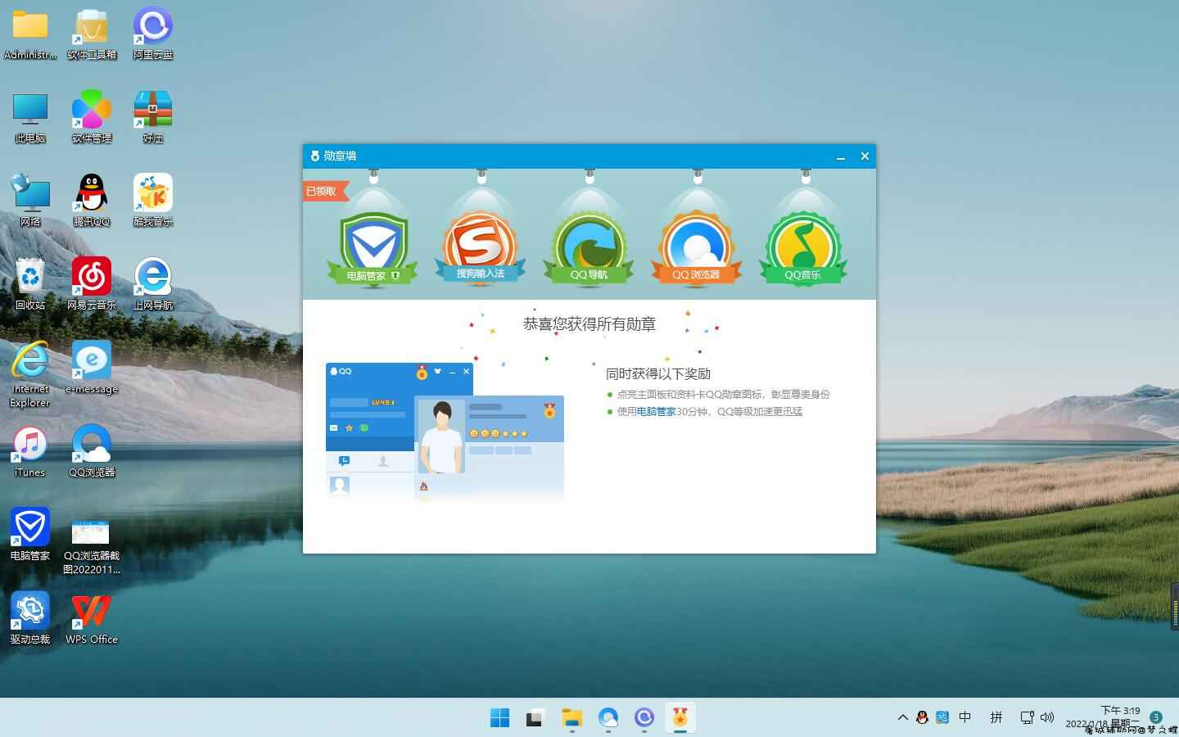Screen dimensions: 1179x737
Task: Expand hidden system tray icons
Action: 902,717
